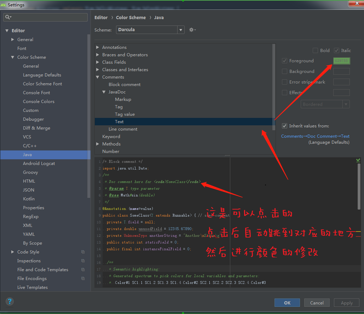The height and width of the screenshot is (314, 364).
Task: Enable the Bold checkbox
Action: point(315,51)
